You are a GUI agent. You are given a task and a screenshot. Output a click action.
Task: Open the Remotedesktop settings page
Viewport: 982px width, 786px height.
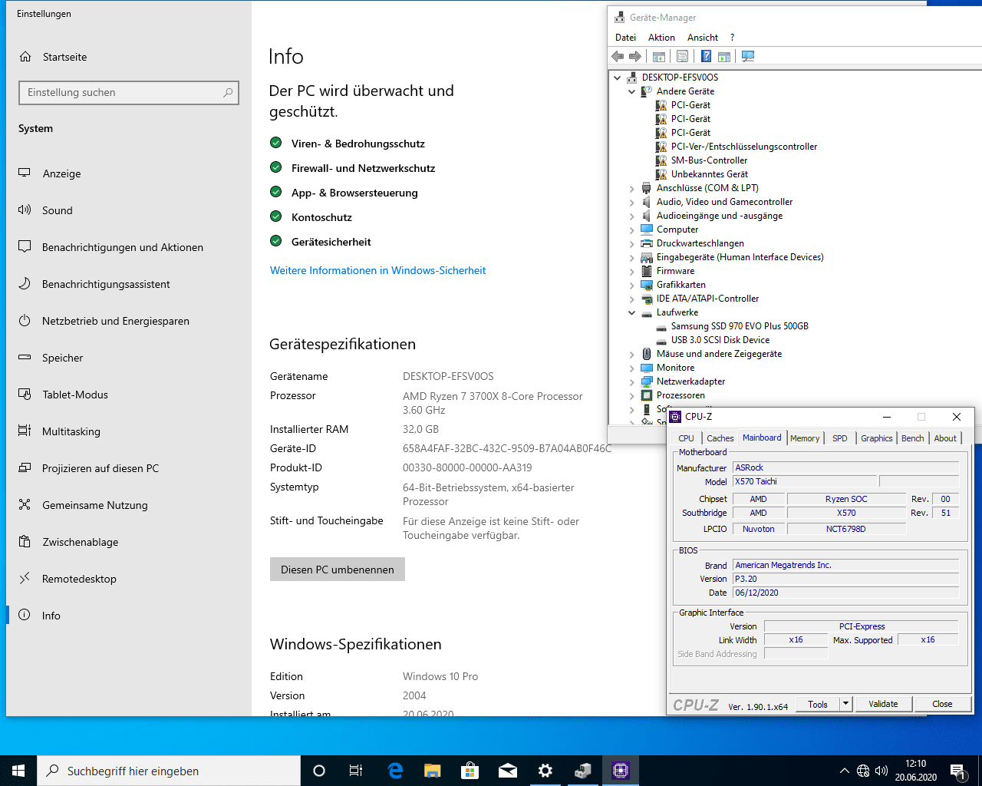tap(129, 579)
